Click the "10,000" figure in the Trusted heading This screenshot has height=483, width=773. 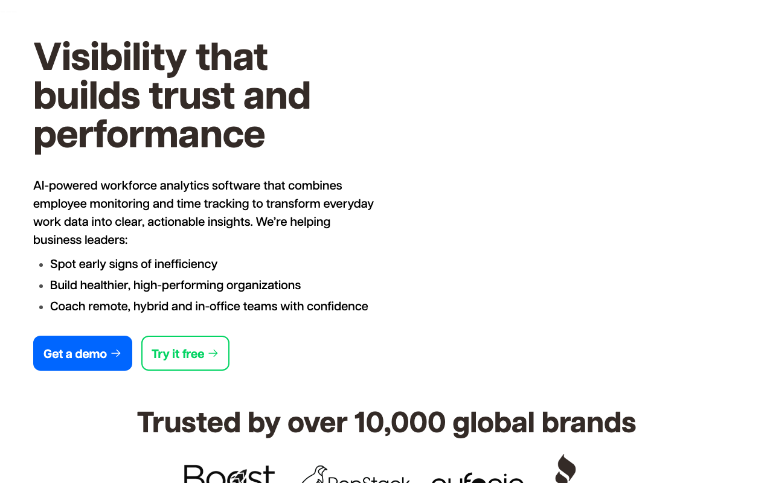[399, 422]
